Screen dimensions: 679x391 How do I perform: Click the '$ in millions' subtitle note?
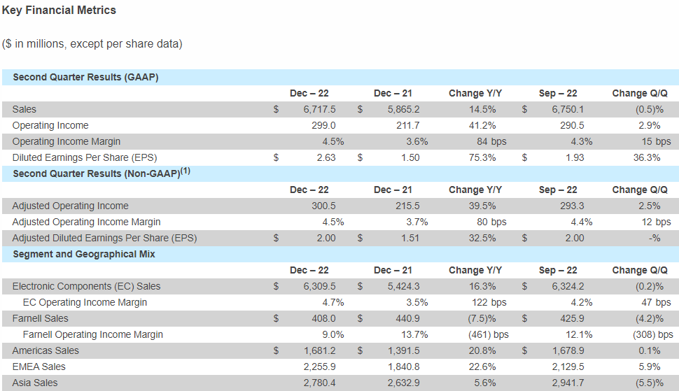(92, 44)
